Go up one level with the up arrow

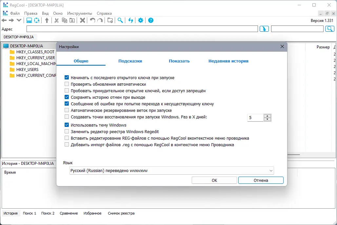tap(47, 20)
